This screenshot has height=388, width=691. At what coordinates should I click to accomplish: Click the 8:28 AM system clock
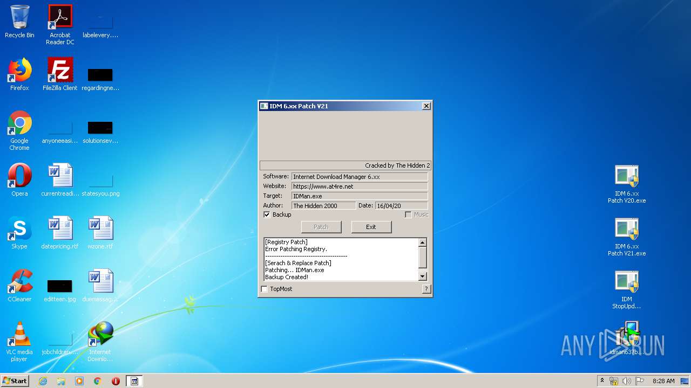[x=663, y=381]
